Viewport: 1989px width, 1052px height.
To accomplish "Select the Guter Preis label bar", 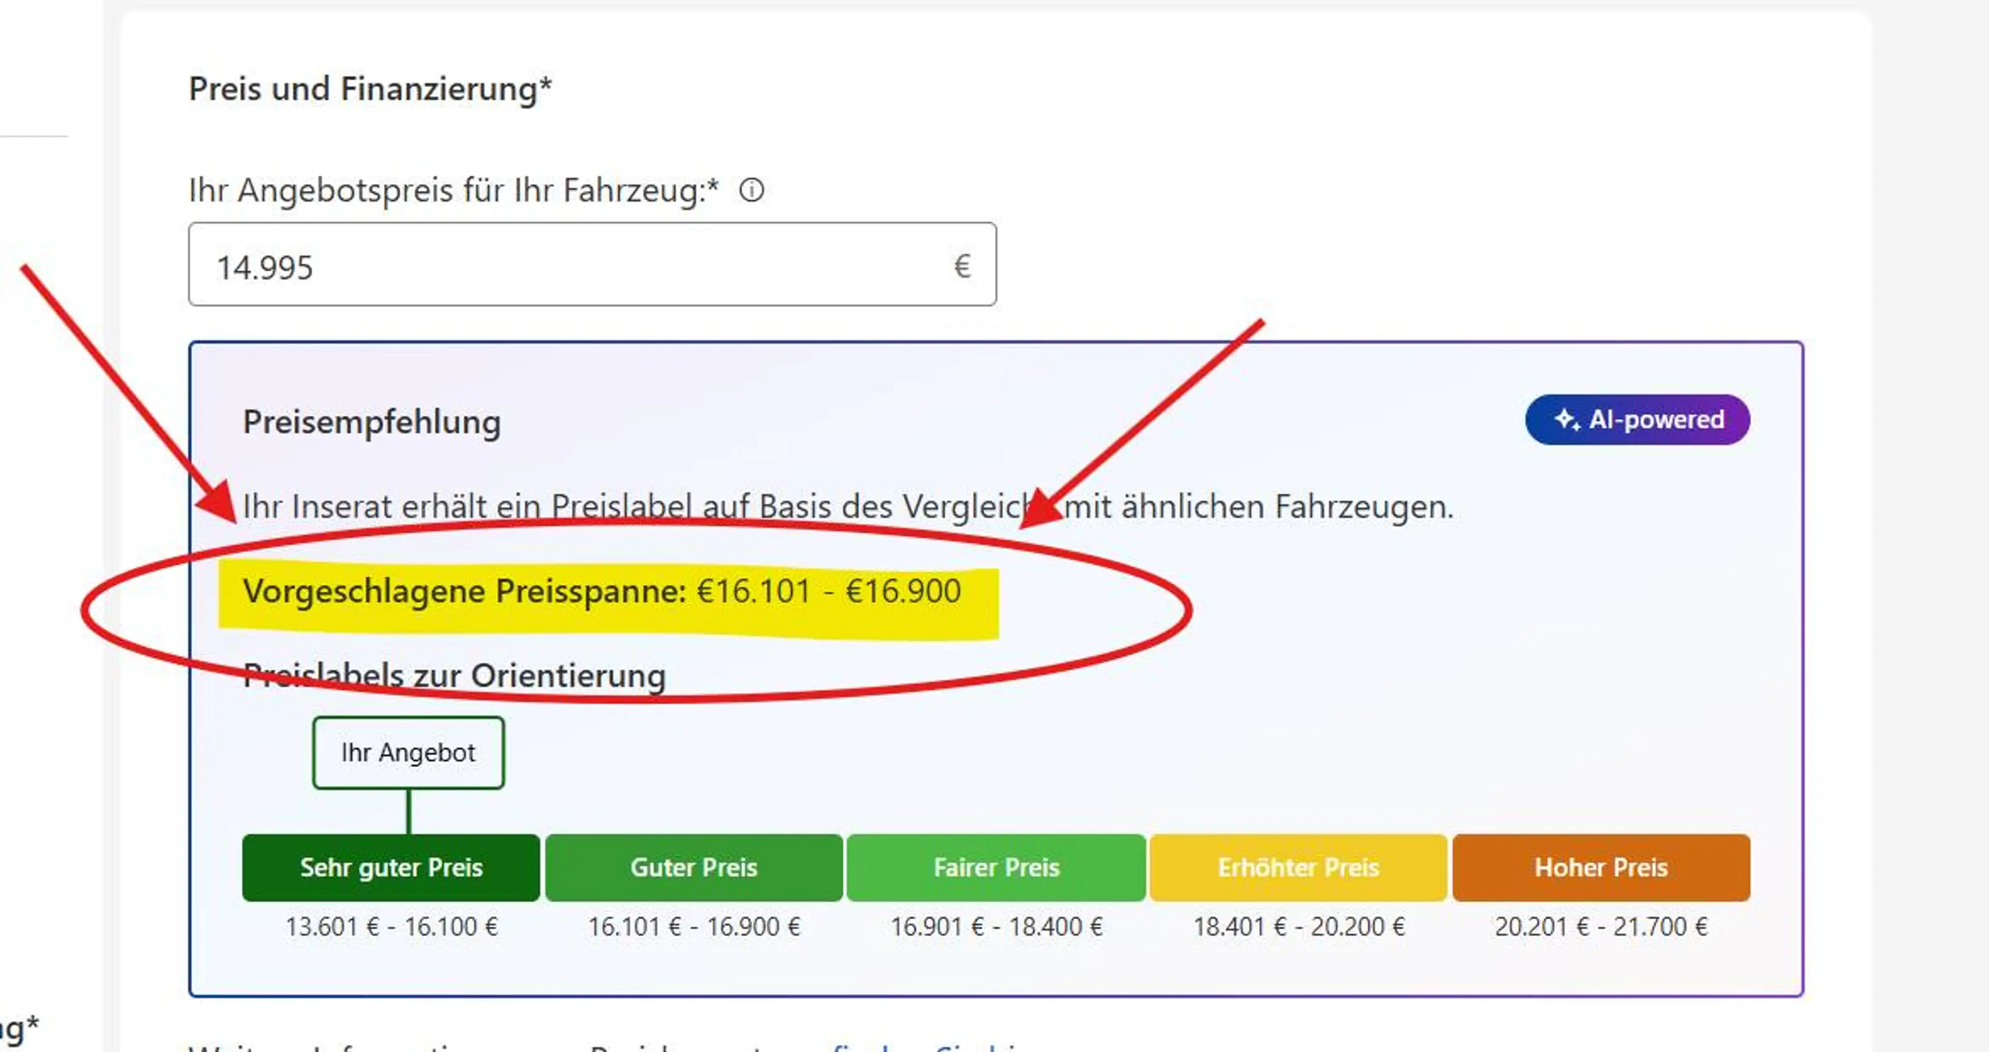I will point(694,868).
